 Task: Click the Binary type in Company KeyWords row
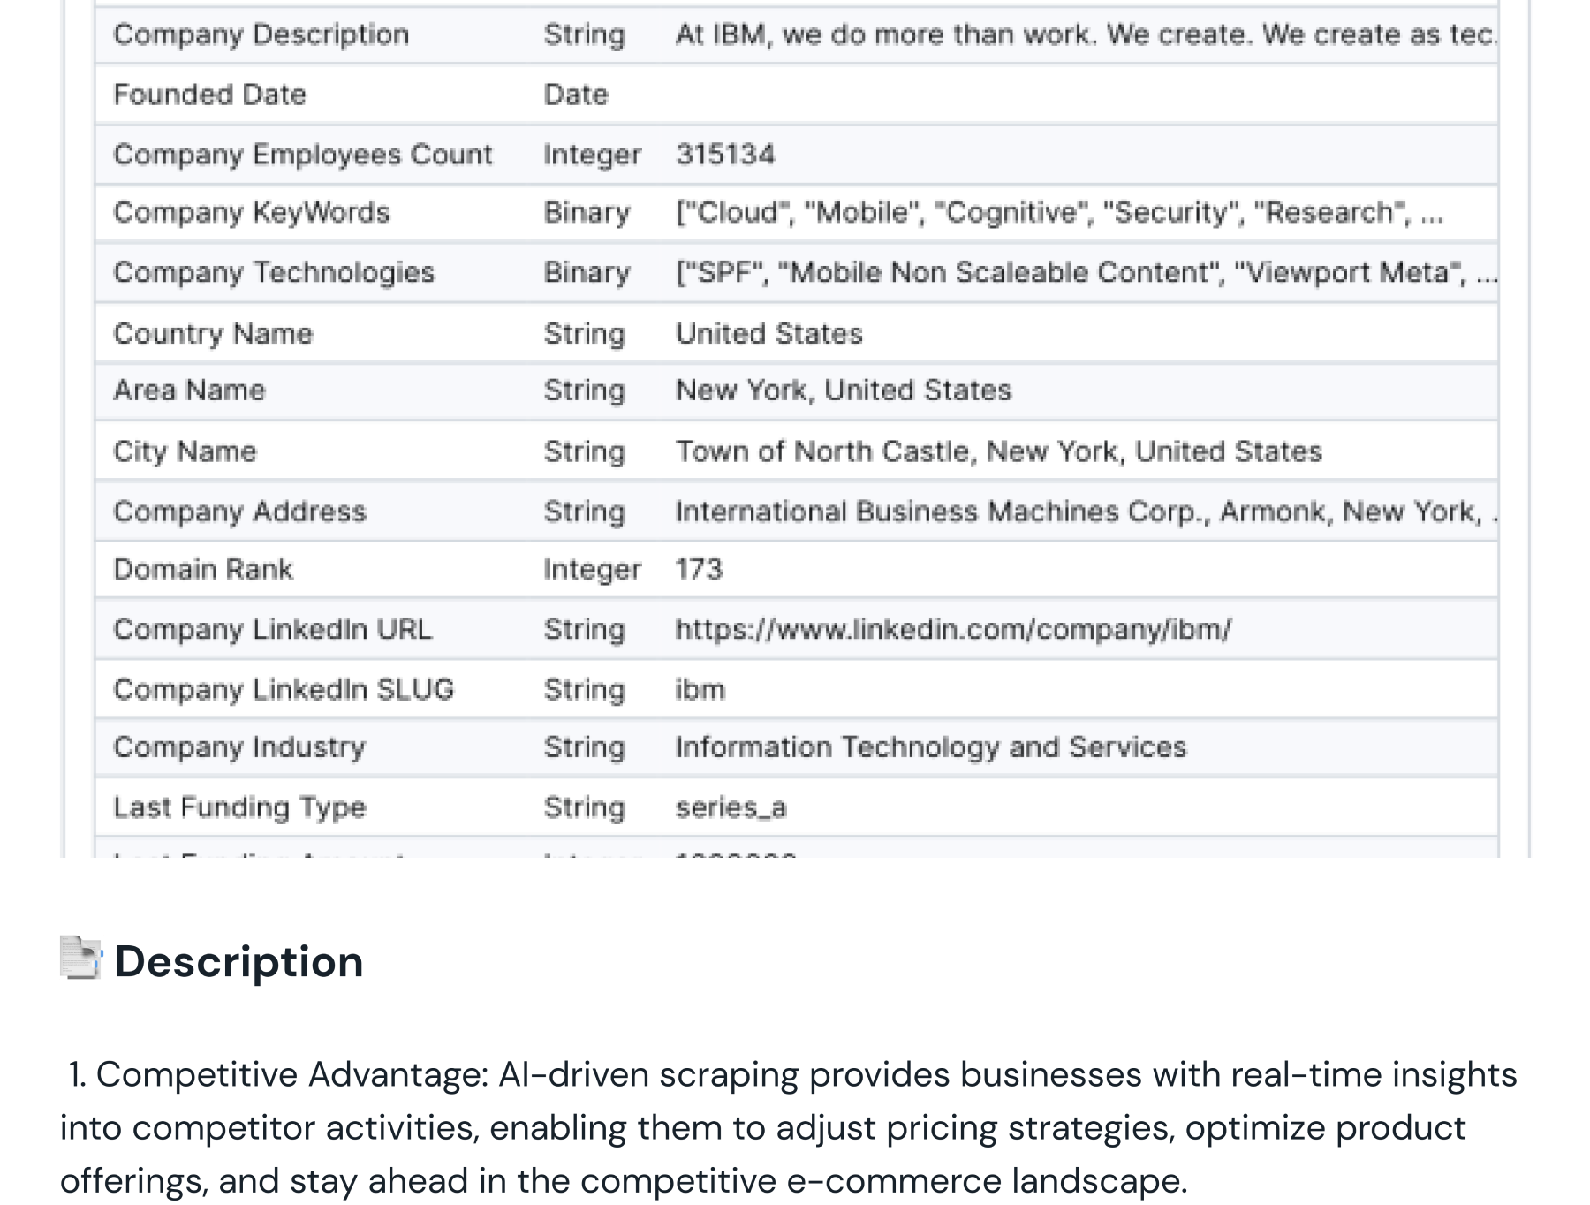click(x=587, y=213)
